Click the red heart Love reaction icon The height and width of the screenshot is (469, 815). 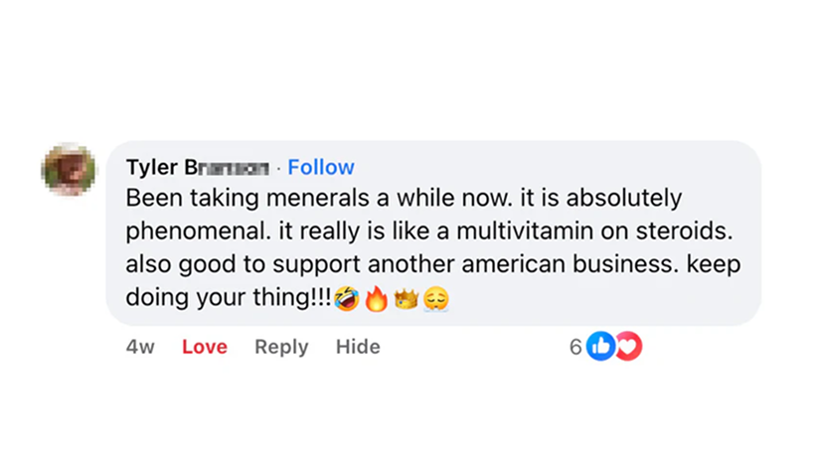(x=628, y=346)
